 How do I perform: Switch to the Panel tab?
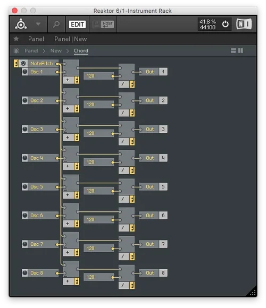[x=36, y=39]
